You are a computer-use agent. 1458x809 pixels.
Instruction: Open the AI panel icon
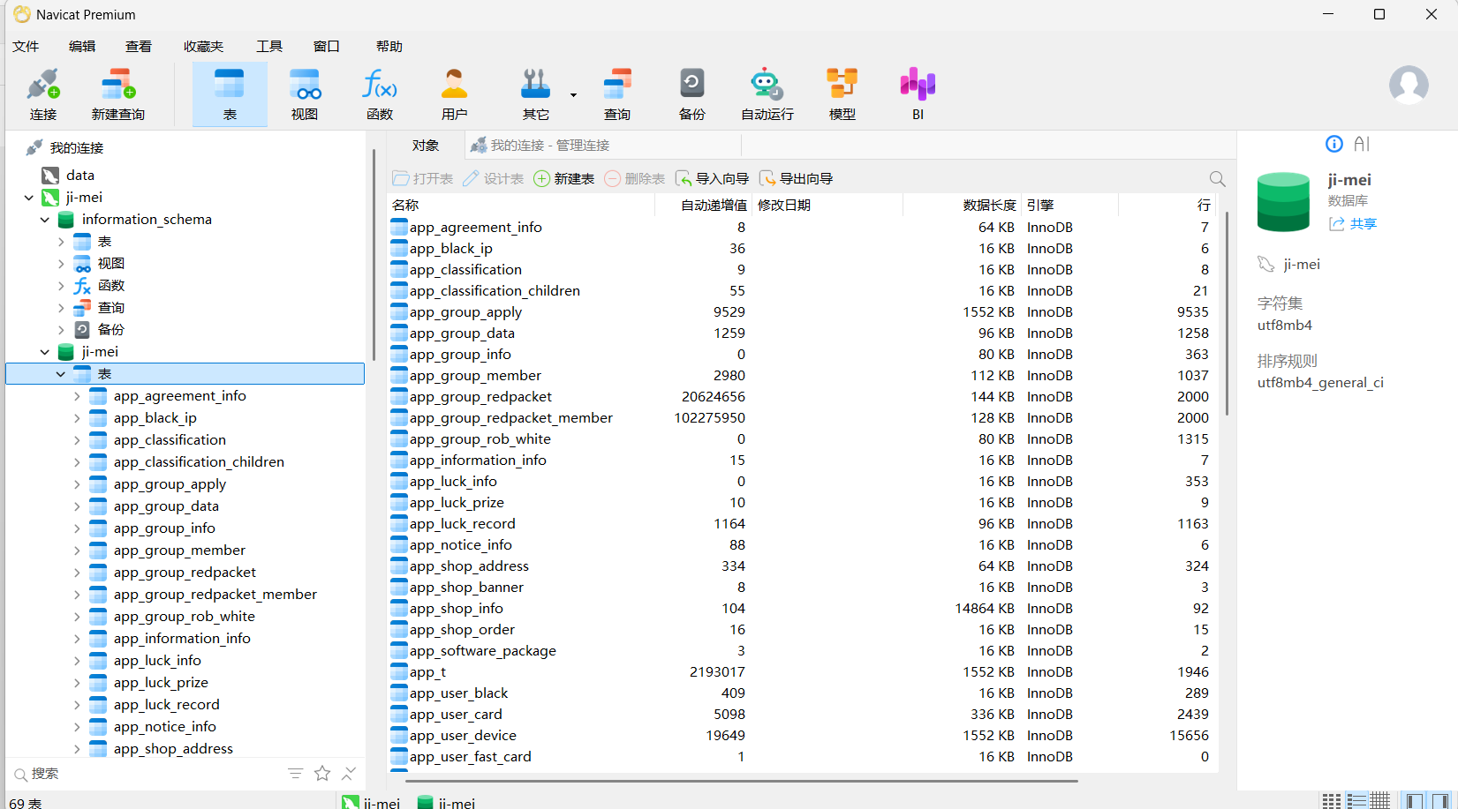[1362, 144]
